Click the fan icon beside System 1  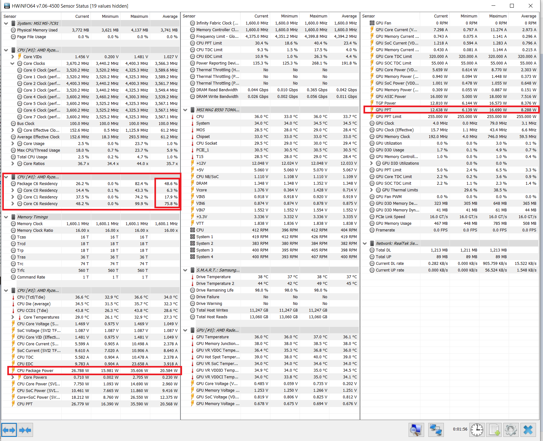coord(193,237)
